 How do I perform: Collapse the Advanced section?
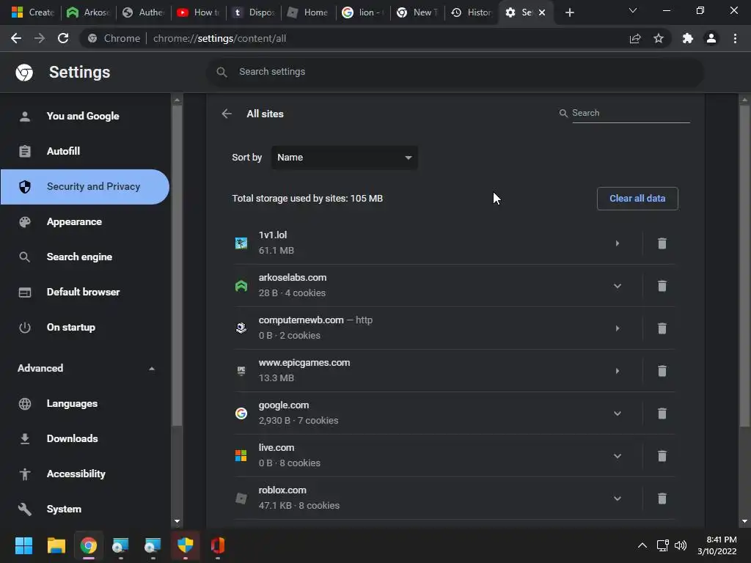(85, 368)
